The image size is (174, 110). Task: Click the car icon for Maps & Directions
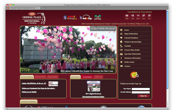pyautogui.click(x=121, y=34)
